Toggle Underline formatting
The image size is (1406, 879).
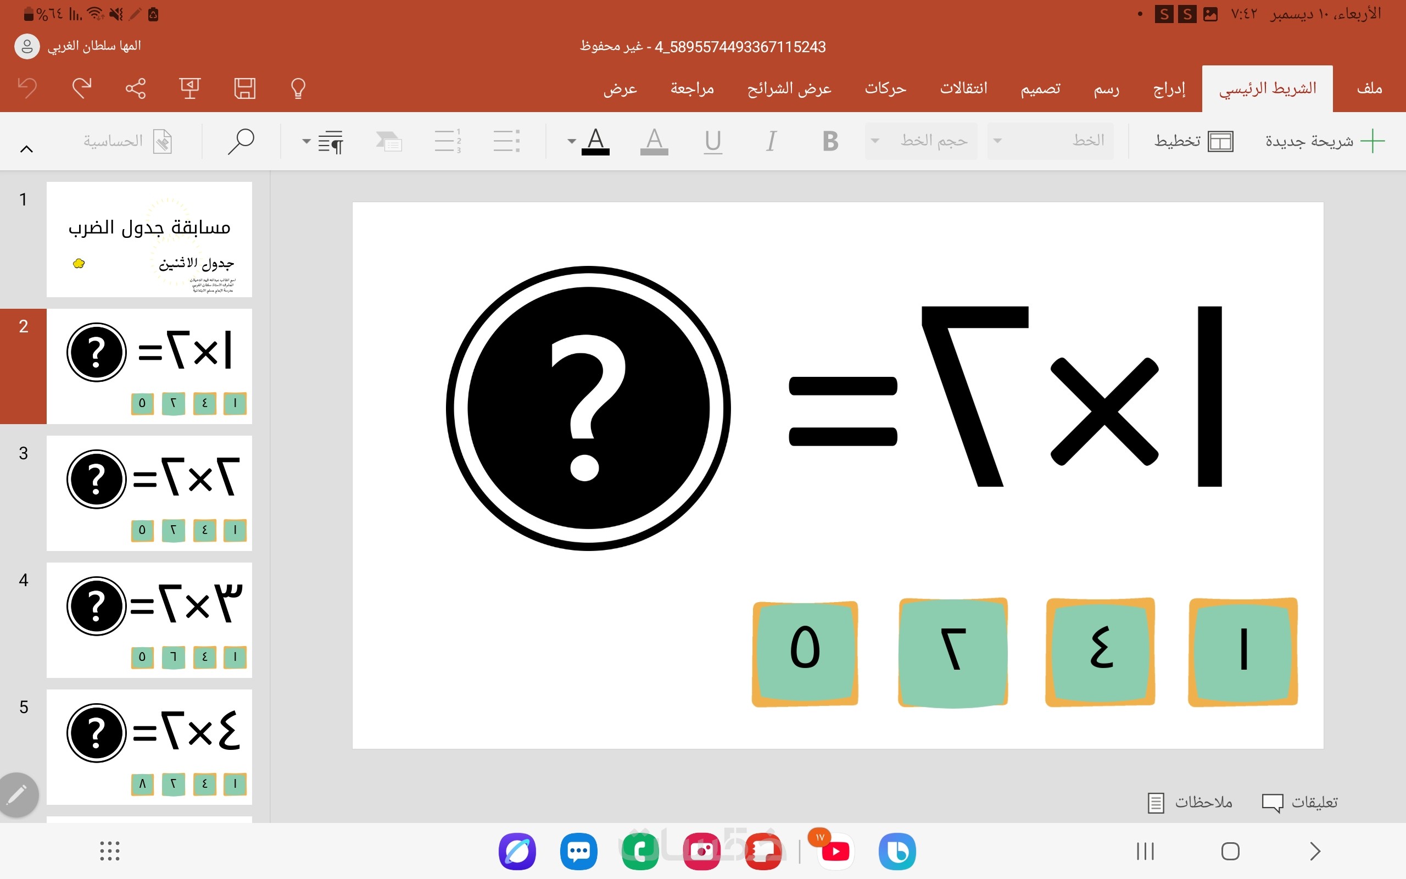[713, 141]
